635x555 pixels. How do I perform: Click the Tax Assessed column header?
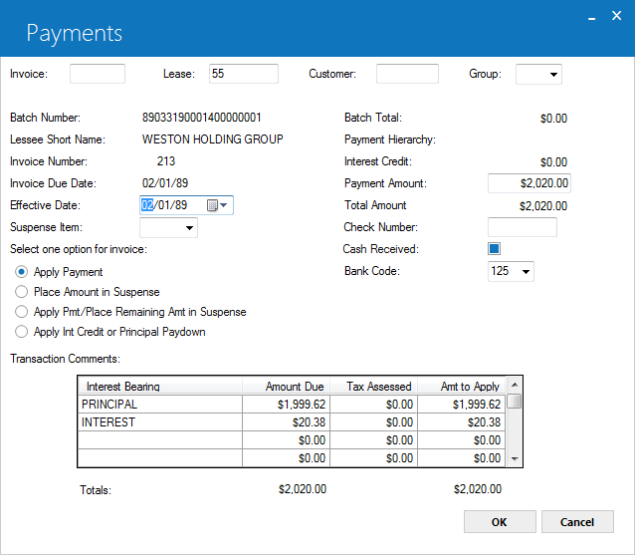pos(374,386)
